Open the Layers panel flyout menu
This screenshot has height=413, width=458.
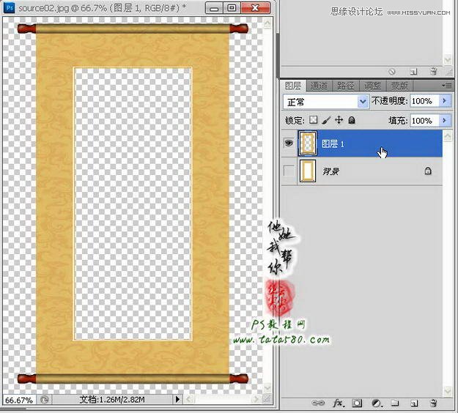[447, 85]
